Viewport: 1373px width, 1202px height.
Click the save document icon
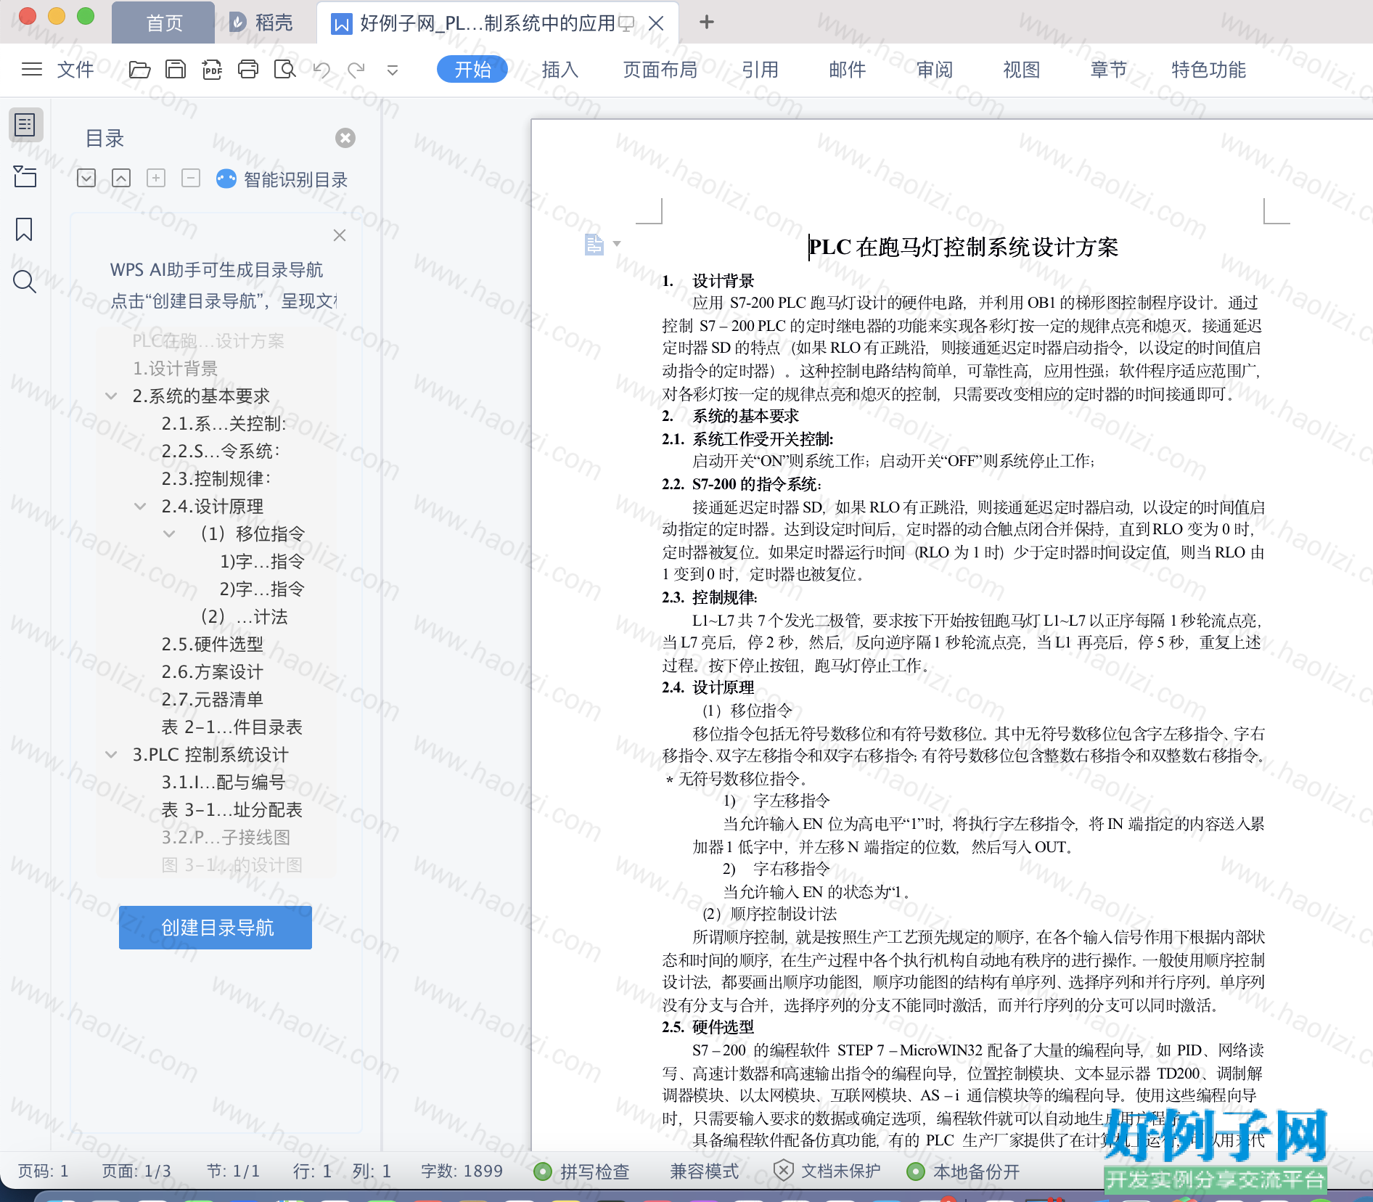tap(176, 70)
